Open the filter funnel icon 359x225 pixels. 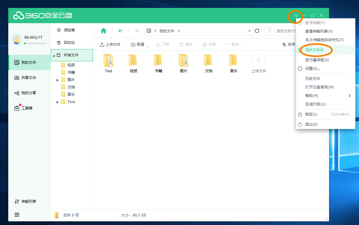pyautogui.click(x=270, y=30)
